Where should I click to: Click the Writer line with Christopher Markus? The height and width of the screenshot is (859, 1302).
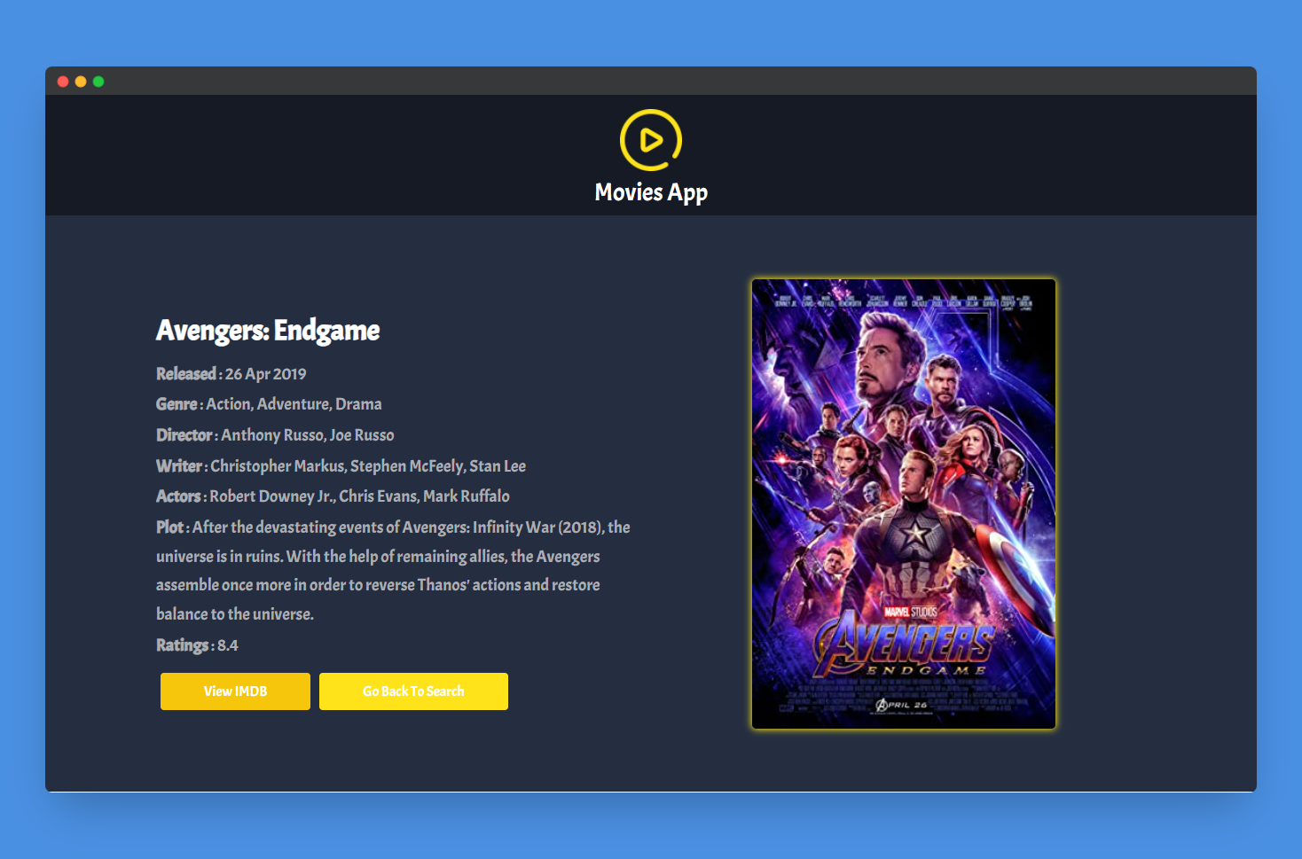pos(341,466)
